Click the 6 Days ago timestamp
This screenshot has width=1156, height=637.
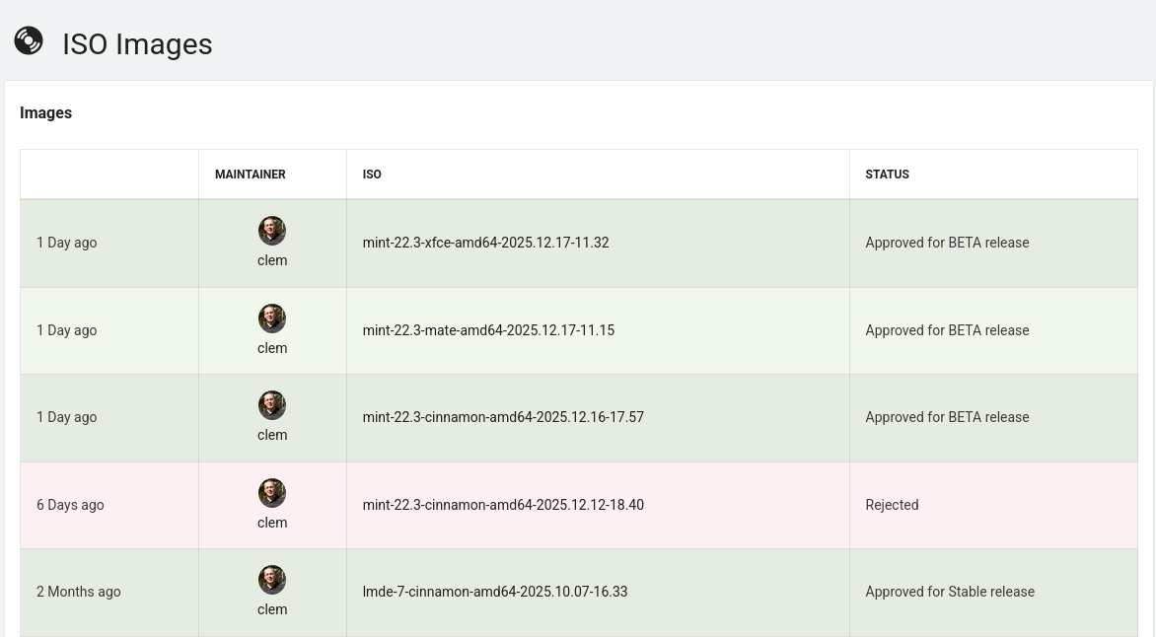70,505
